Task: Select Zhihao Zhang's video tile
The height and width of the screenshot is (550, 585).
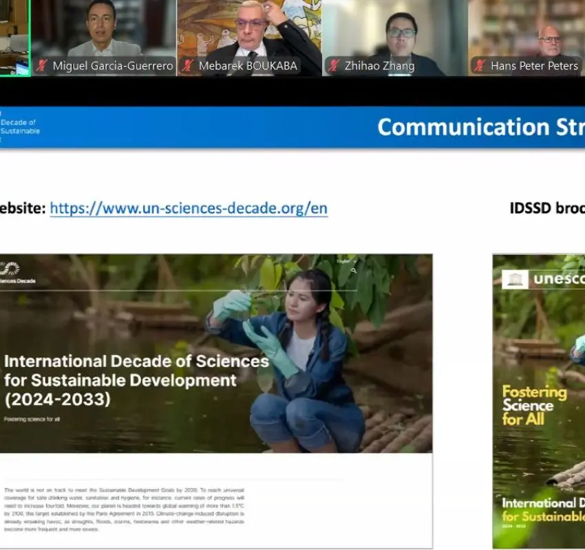Action: tap(395, 38)
